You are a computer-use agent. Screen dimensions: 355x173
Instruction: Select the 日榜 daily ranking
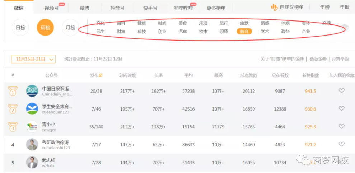point(20,28)
